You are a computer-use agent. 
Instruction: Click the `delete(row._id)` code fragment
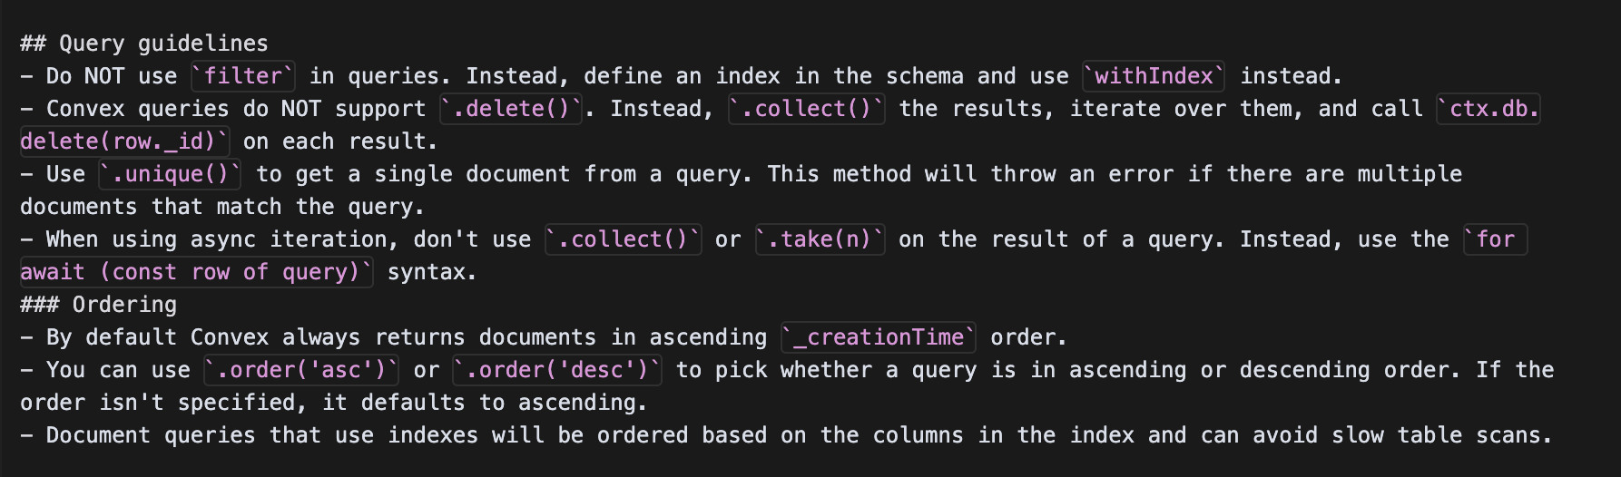(x=125, y=141)
